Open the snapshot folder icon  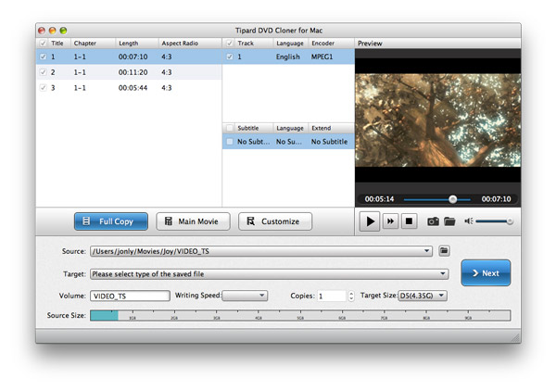pyautogui.click(x=449, y=221)
